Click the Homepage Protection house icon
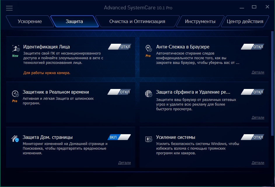 click(x=15, y=139)
